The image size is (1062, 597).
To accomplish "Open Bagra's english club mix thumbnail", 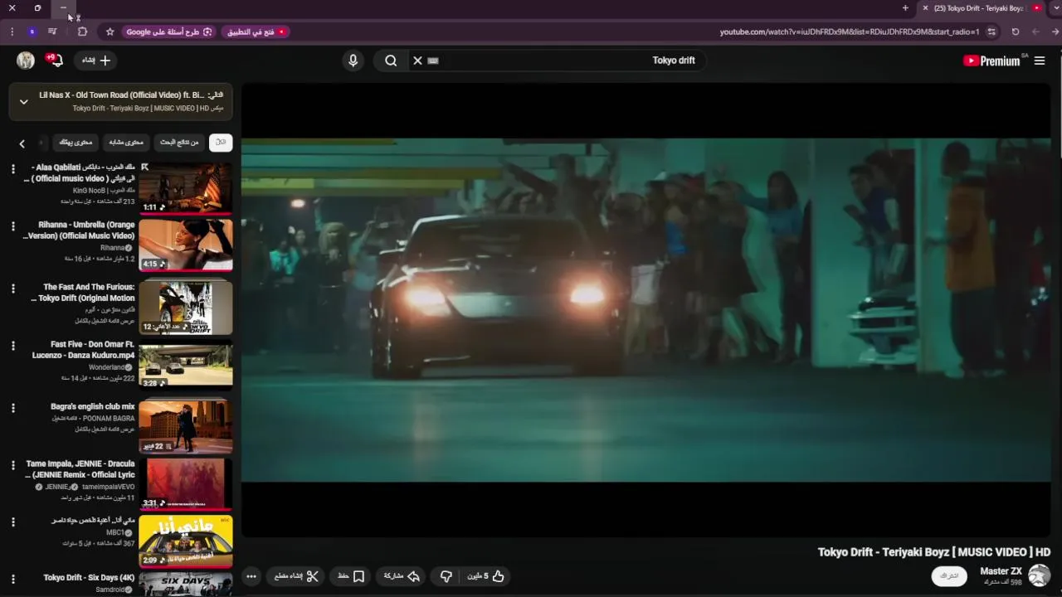I will 186,426.
